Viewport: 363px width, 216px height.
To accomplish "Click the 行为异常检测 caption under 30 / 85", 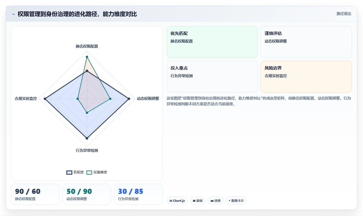I will click(128, 199).
